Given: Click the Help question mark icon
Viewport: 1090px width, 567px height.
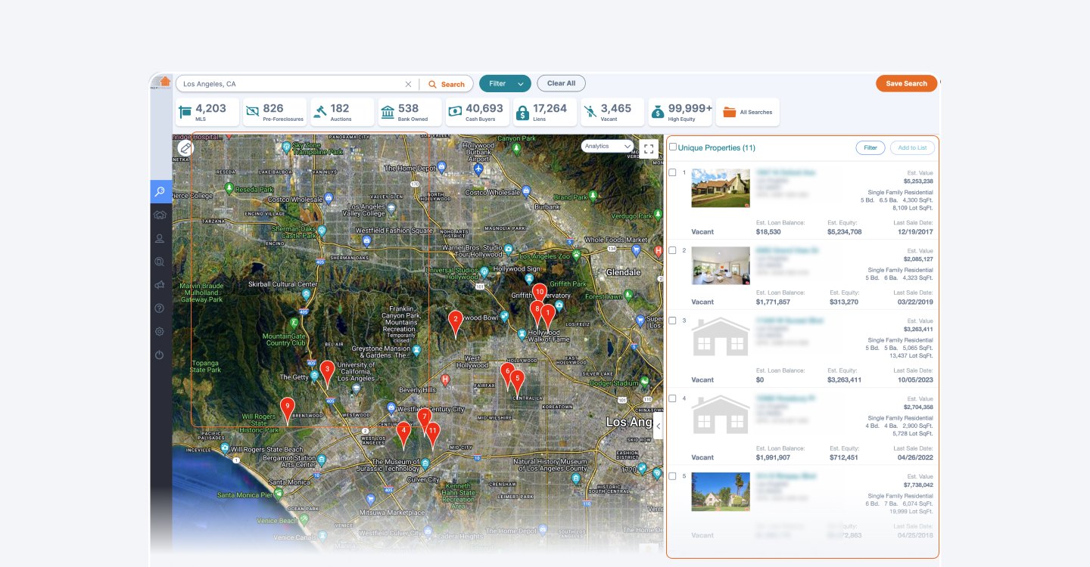Looking at the screenshot, I should click(160, 308).
